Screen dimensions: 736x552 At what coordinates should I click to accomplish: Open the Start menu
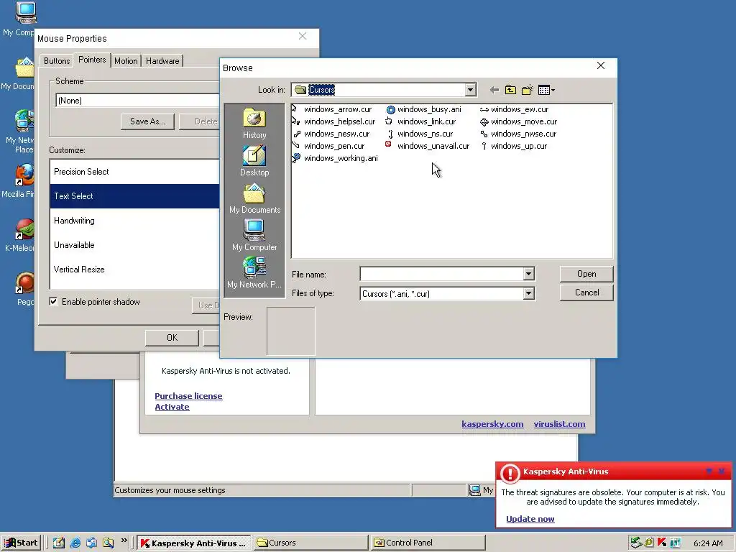[21, 543]
